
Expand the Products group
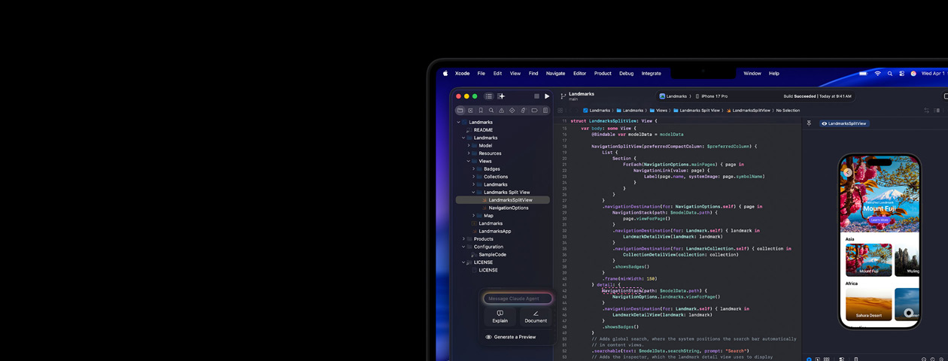[463, 239]
